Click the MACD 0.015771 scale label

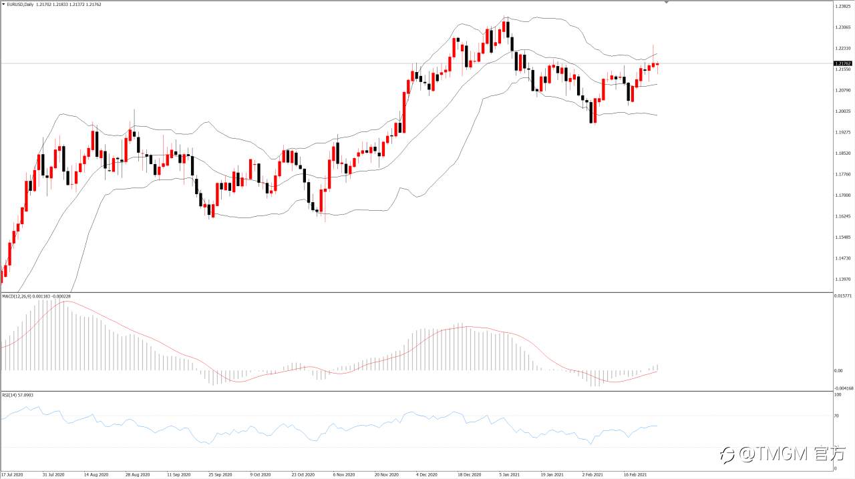coord(842,296)
